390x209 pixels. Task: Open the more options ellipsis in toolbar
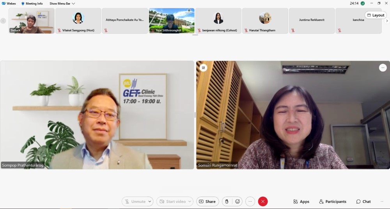click(x=250, y=202)
